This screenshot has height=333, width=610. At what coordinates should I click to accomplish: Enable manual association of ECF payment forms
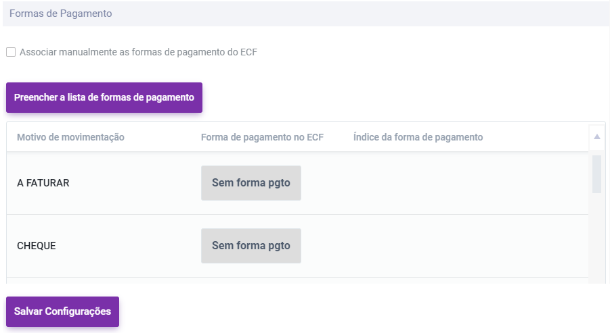point(11,52)
